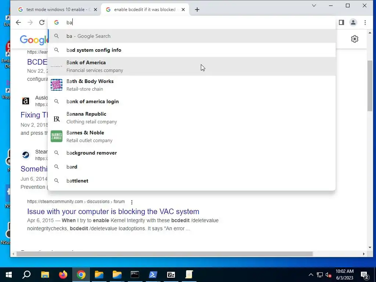The height and width of the screenshot is (282, 376).
Task: Click the muted volume tray icon
Action: click(x=329, y=275)
